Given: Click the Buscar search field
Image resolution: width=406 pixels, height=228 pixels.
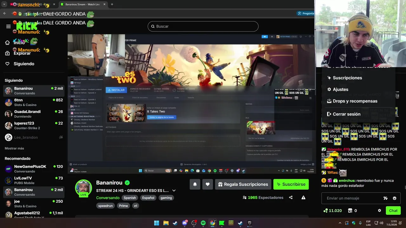Looking at the screenshot, I should 203,26.
